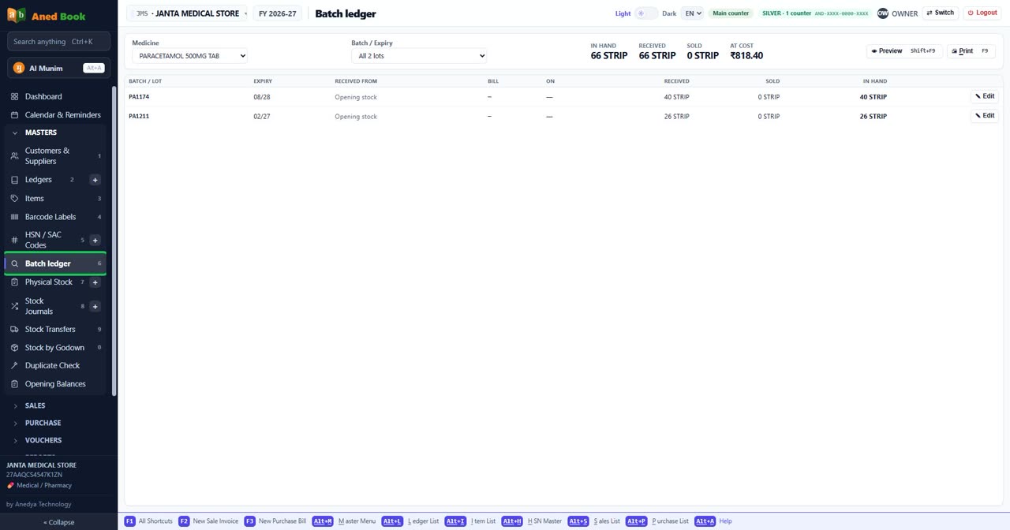Open the Medicine dropdown (Paracetamol 500MG TAB)

pos(189,56)
